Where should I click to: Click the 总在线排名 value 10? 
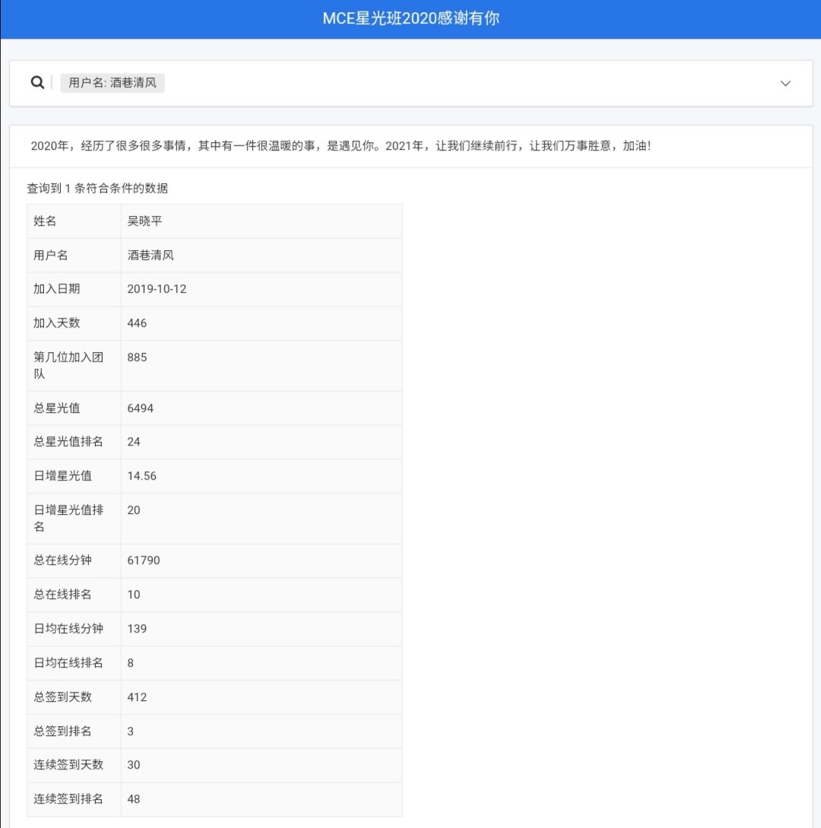[134, 595]
